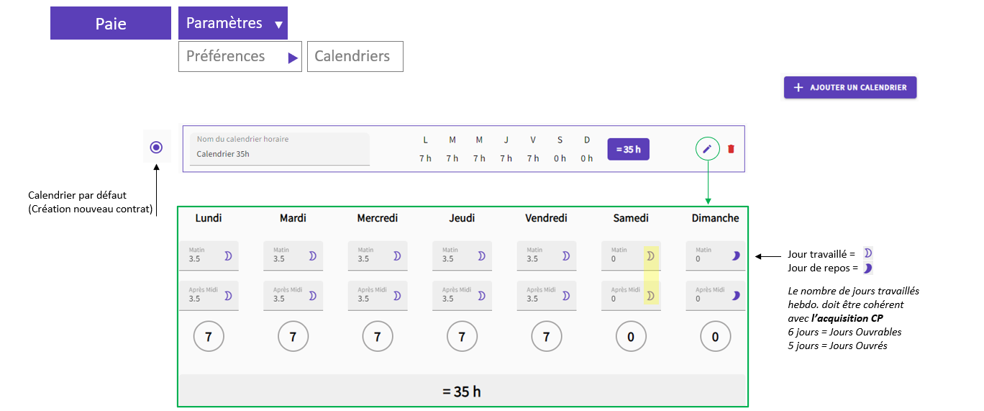Select the default calendar radio button
Screen dimensions: 984x411
156,148
